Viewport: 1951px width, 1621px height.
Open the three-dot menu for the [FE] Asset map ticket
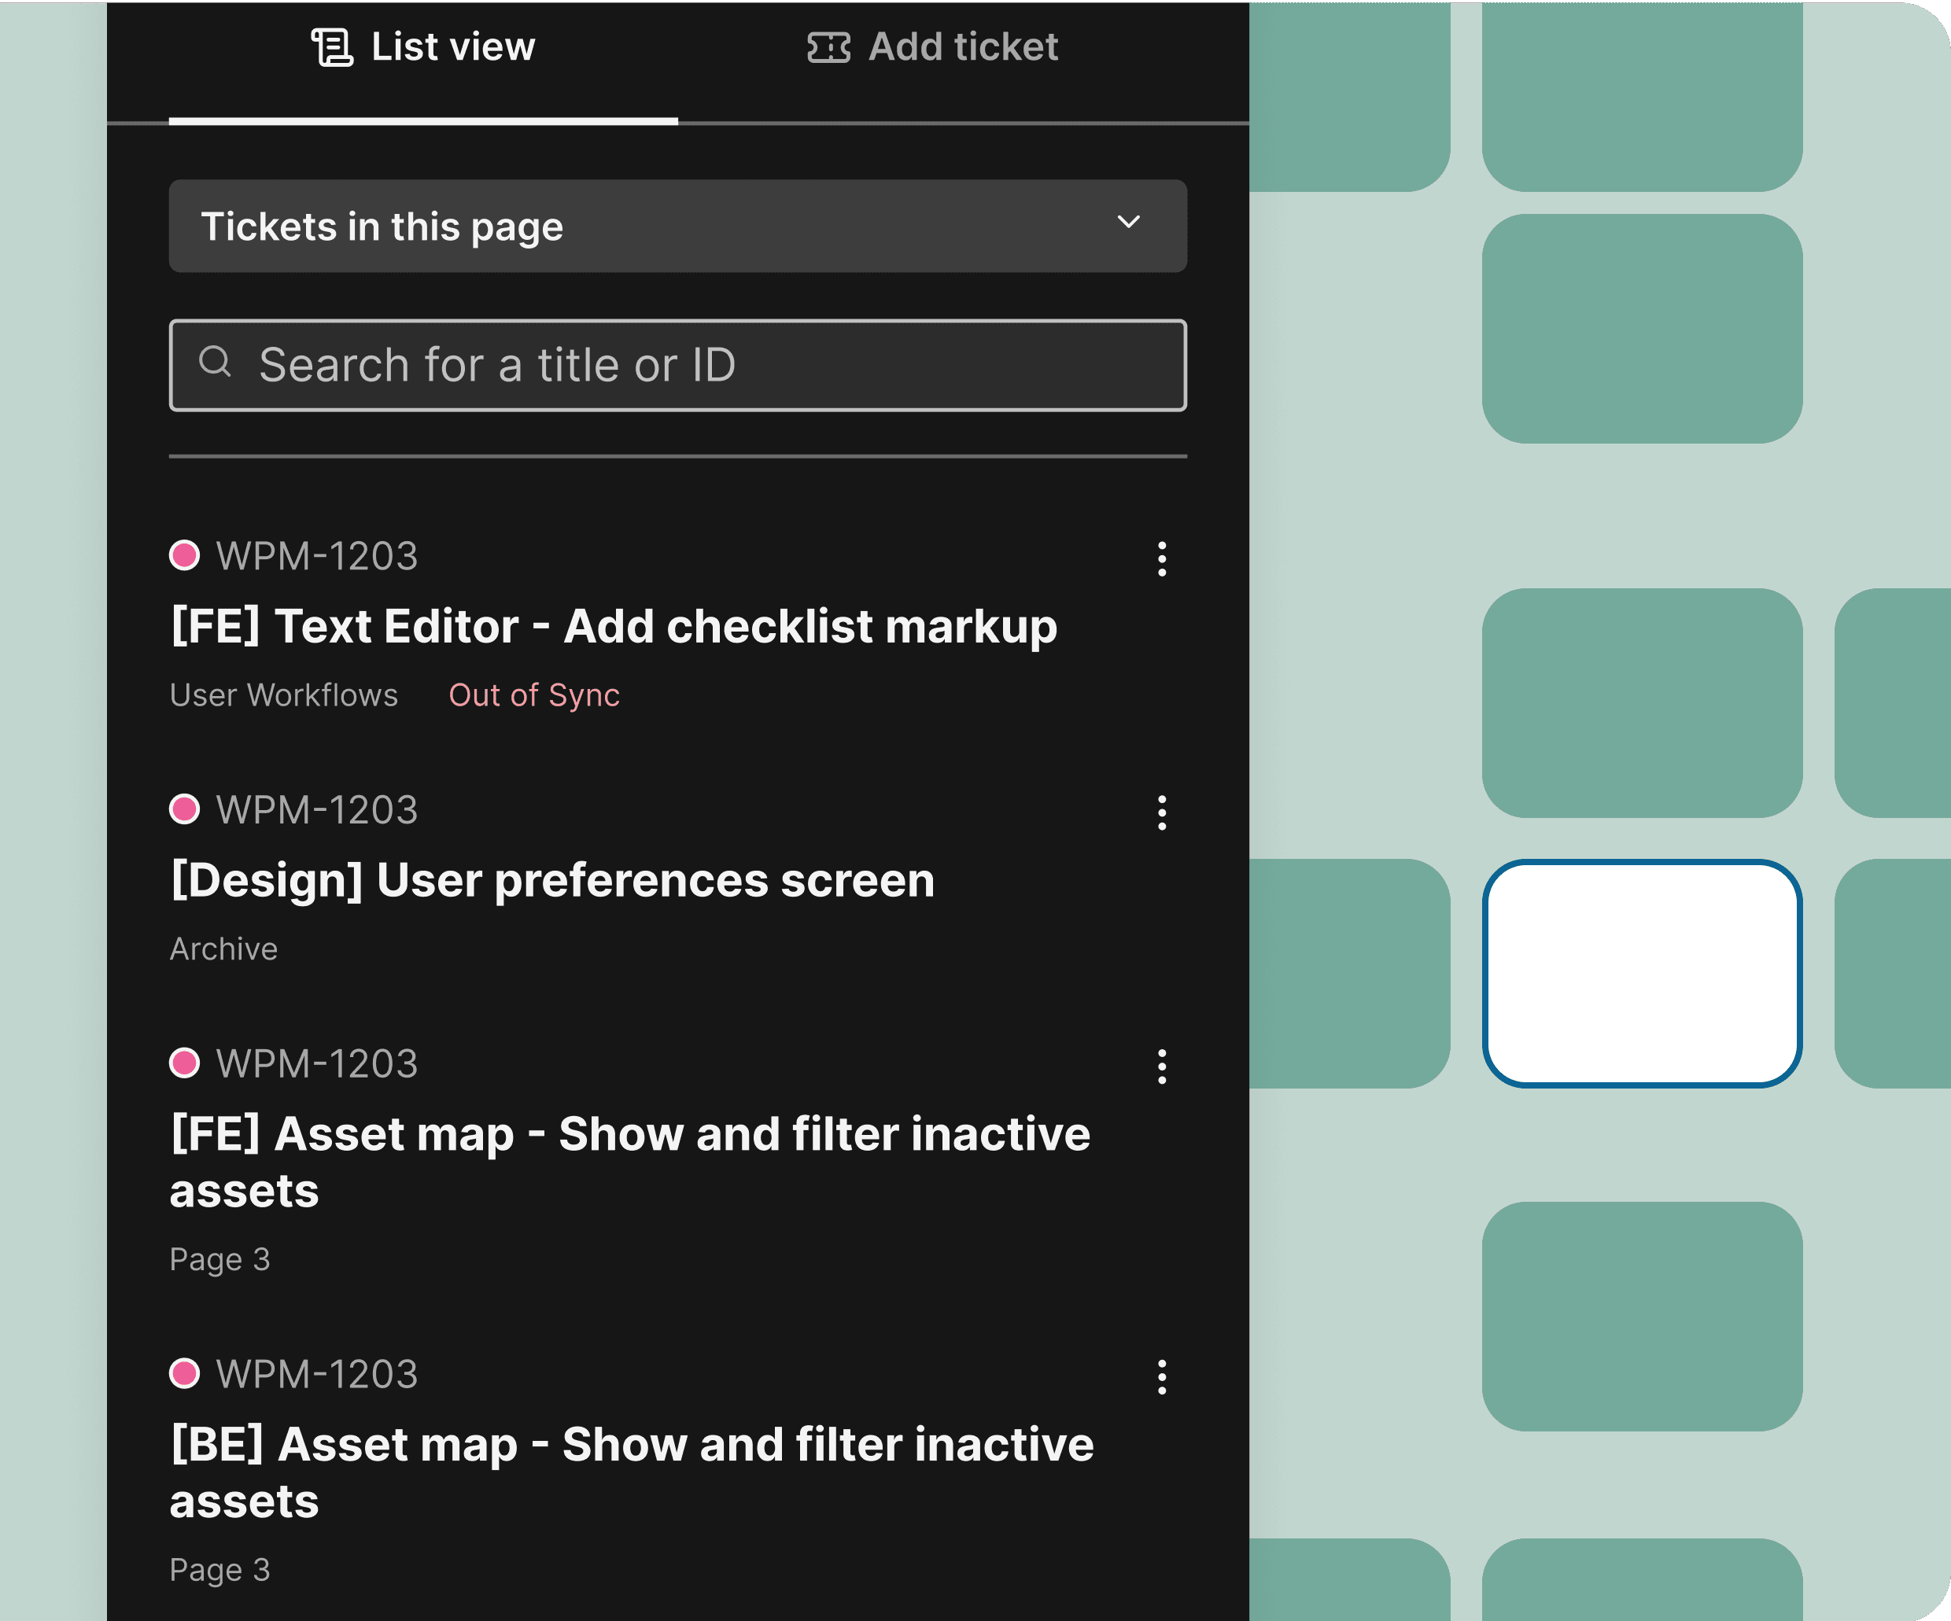[1161, 1067]
